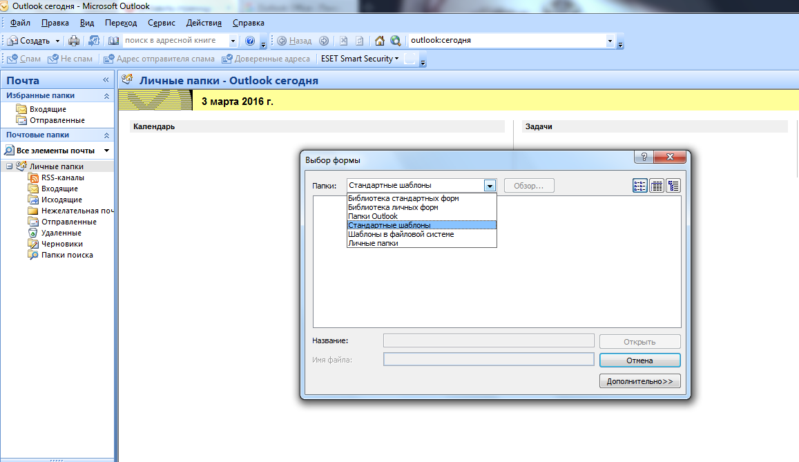This screenshot has width=799, height=462.
Task: Expand the address book search dropdown arrow
Action: [x=233, y=41]
